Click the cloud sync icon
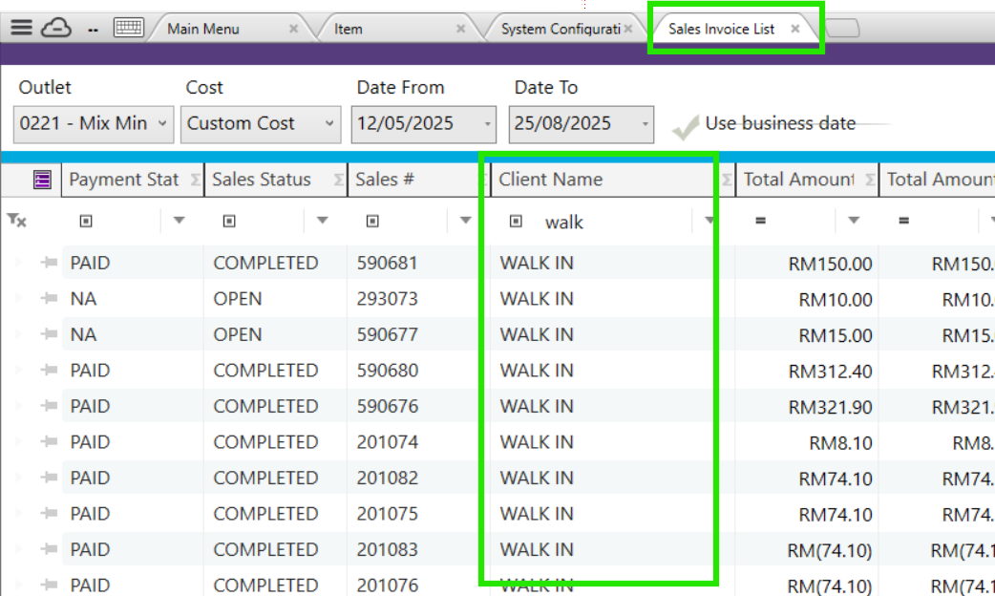 pyautogui.click(x=56, y=28)
